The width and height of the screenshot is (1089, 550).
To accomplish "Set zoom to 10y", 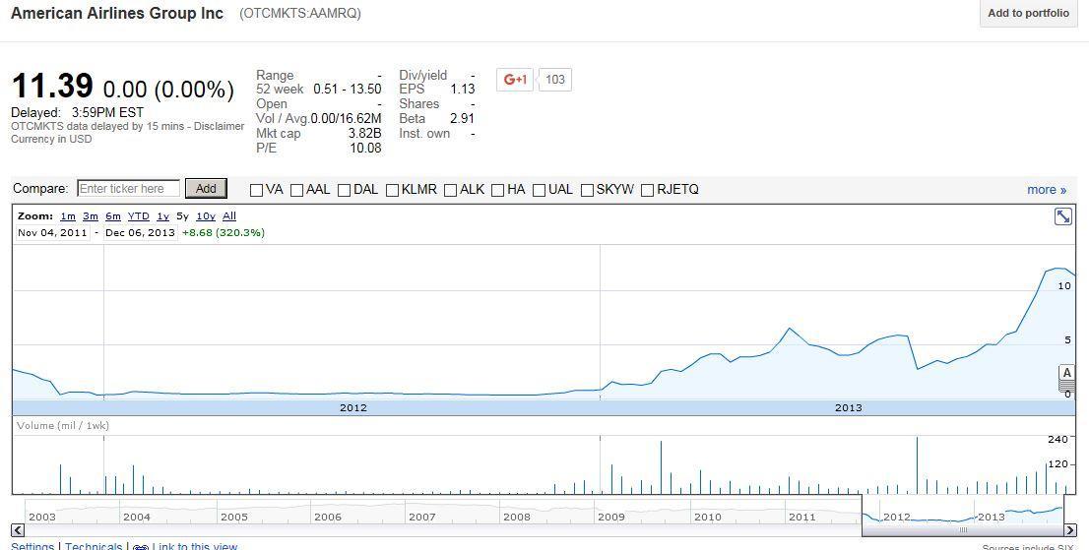I will [x=206, y=216].
